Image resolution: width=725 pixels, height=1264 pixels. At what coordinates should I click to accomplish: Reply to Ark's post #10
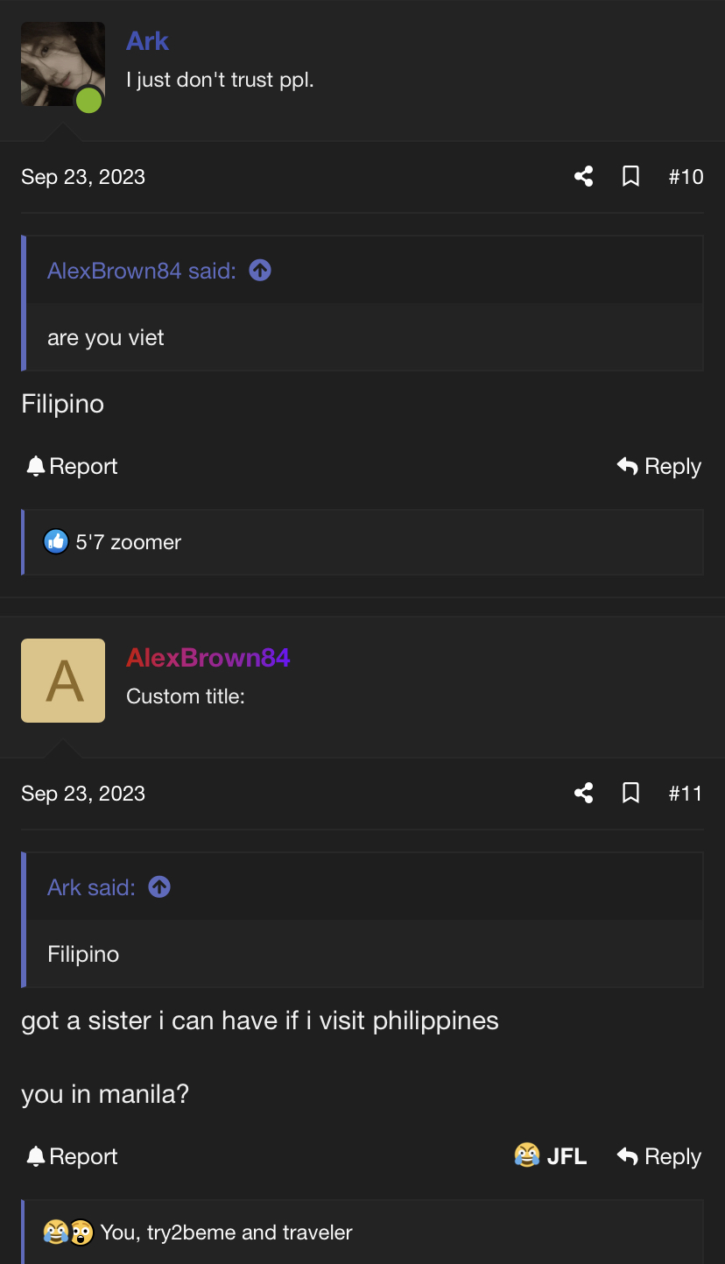click(x=659, y=466)
